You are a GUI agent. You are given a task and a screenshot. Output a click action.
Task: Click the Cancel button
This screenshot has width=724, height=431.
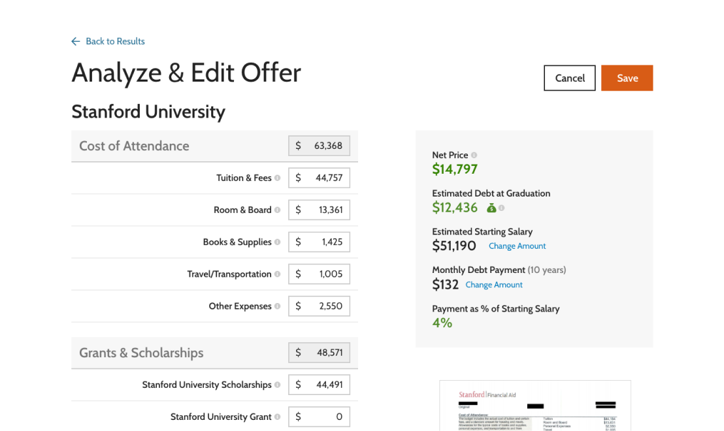[x=569, y=78]
